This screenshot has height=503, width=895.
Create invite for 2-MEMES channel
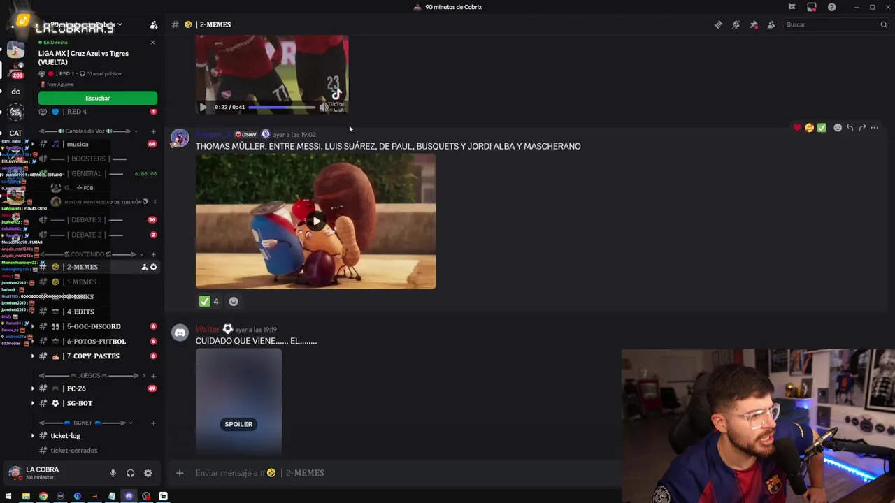coord(145,267)
